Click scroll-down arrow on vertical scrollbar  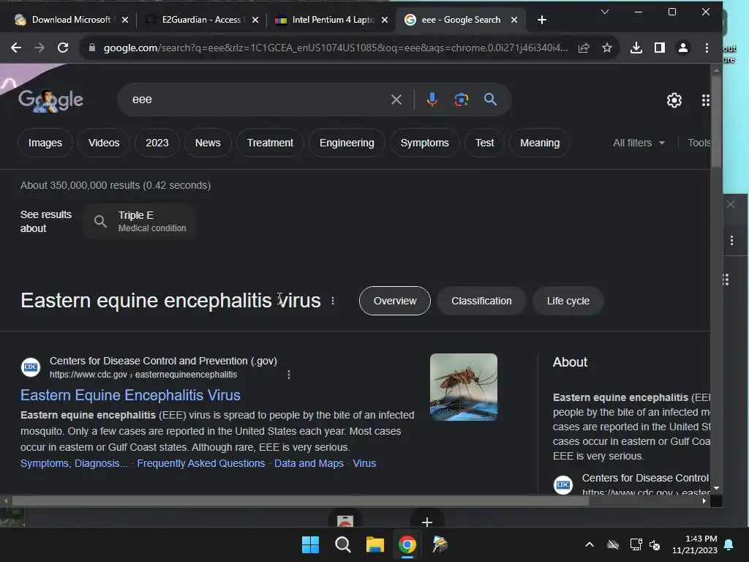click(716, 488)
